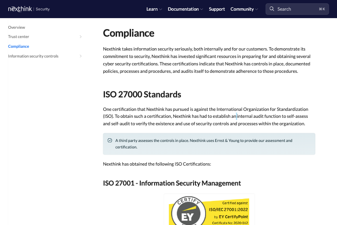This screenshot has height=225, width=337.
Task: Click the Compliance page heading
Action: pyautogui.click(x=129, y=33)
